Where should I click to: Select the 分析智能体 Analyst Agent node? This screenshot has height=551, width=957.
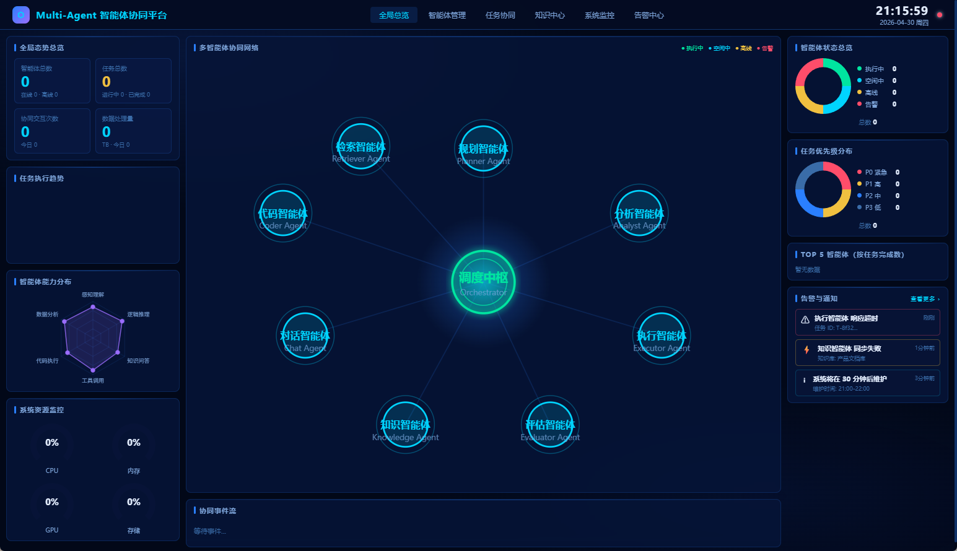[x=639, y=213]
